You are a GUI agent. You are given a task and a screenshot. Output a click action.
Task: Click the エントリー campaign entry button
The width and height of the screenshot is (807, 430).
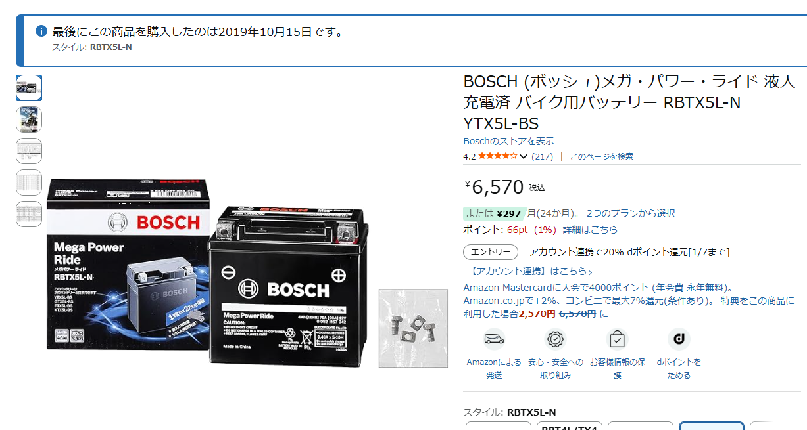tap(491, 252)
